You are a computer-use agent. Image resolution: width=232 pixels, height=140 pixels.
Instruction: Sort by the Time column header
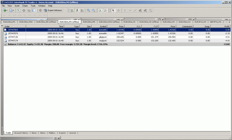pos(45,26)
